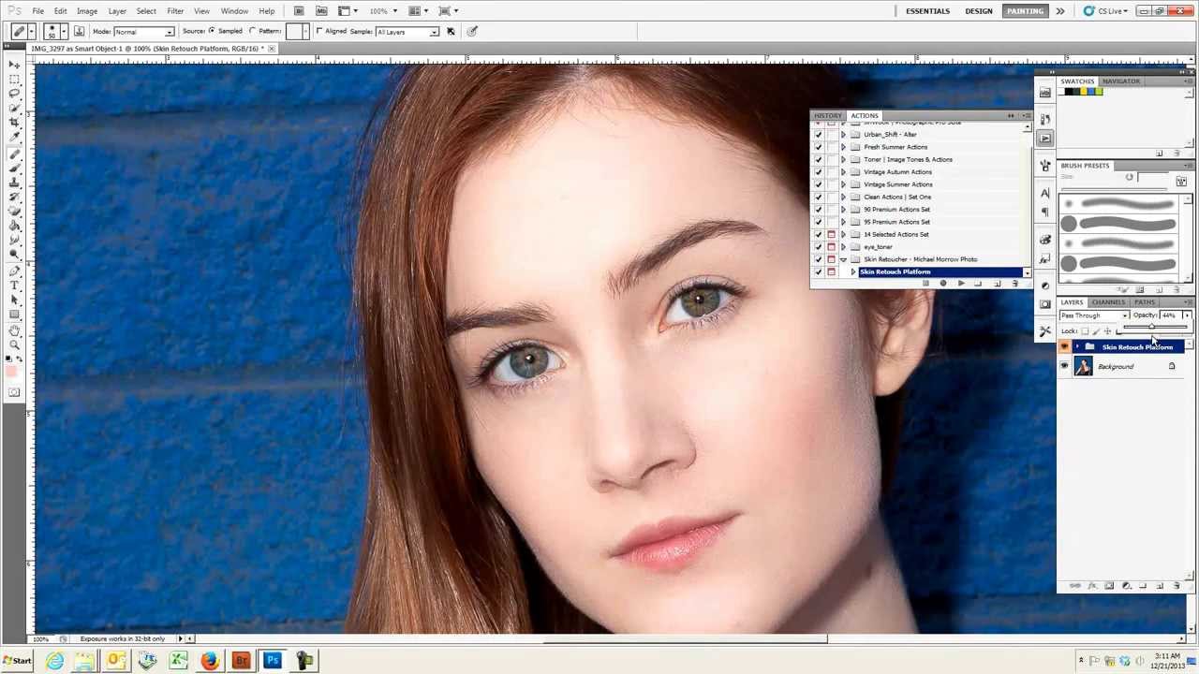Viewport: 1199px width, 674px height.
Task: Expand the Urban_Shift - Alter action set
Action: (843, 135)
